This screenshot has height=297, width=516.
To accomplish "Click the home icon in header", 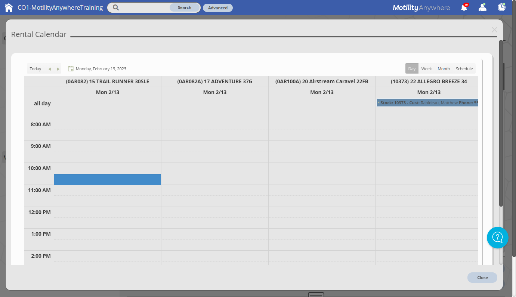I will pyautogui.click(x=9, y=7).
